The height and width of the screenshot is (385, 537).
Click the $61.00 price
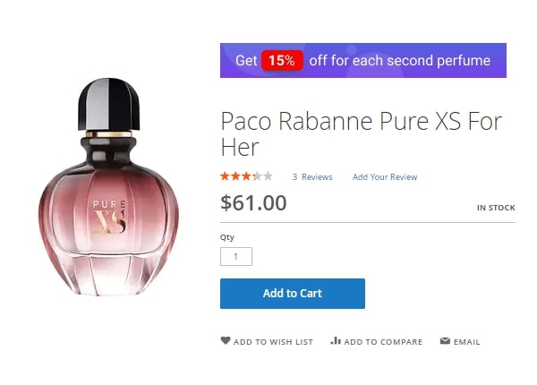click(253, 203)
